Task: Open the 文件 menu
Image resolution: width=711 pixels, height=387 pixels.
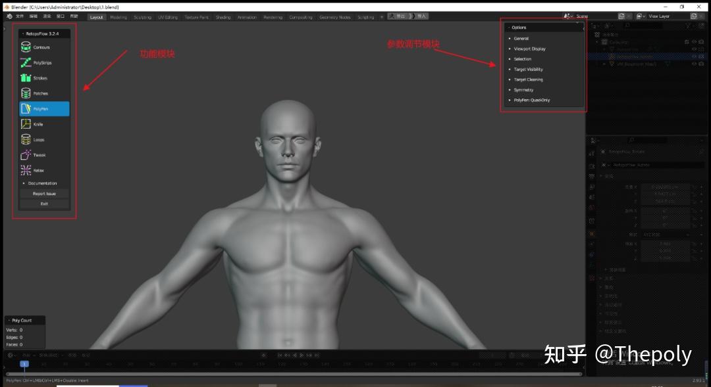Action: point(18,16)
